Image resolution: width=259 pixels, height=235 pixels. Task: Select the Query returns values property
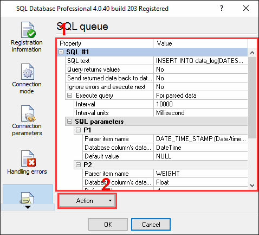109,69
